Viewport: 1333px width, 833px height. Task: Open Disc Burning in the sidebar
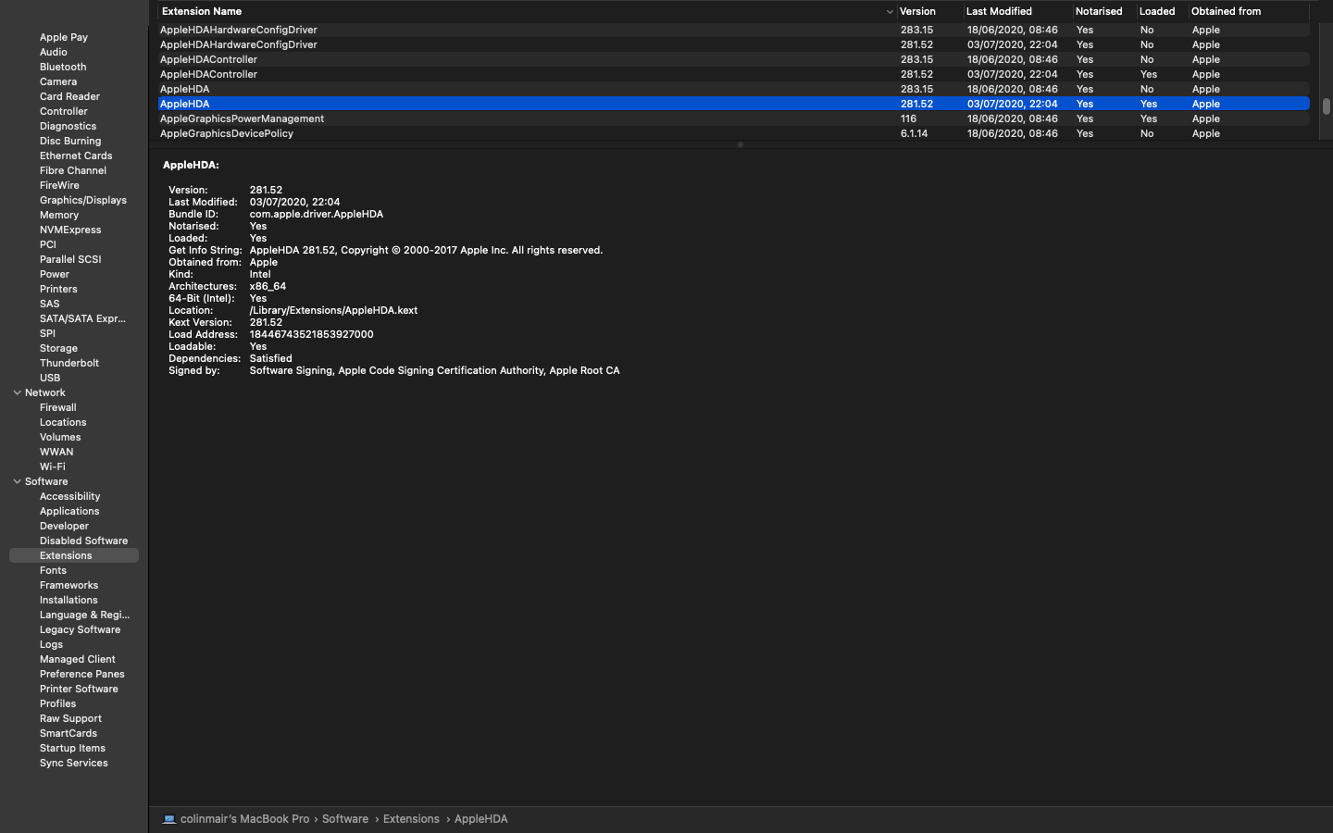70,141
